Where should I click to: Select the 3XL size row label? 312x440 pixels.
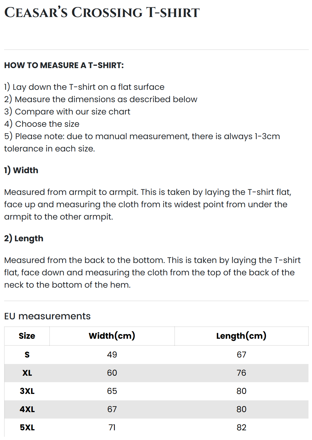click(x=27, y=391)
